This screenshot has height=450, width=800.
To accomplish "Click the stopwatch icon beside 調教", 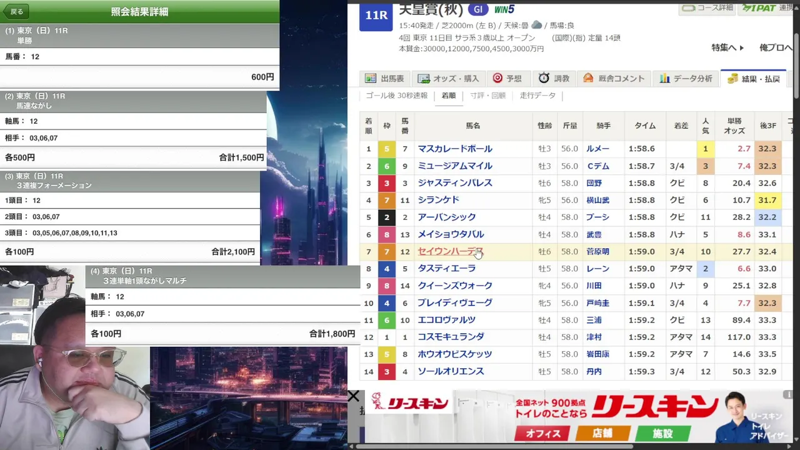I will coord(544,78).
